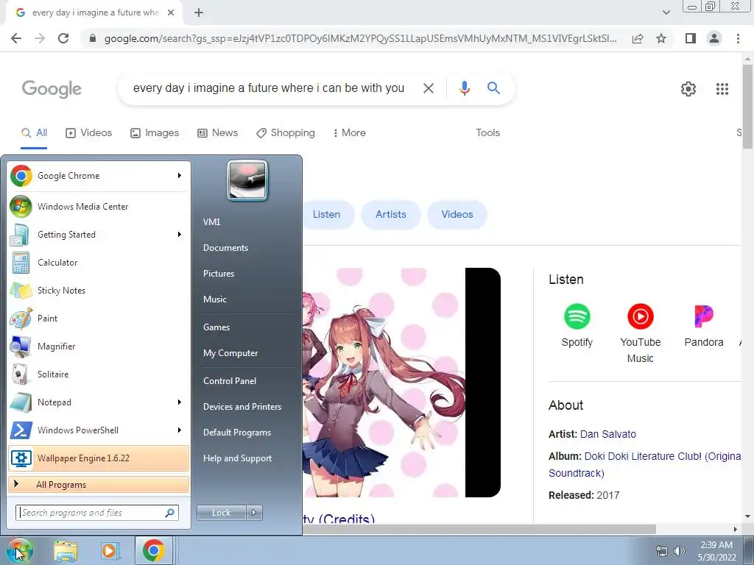The width and height of the screenshot is (754, 565).
Task: Open the network tray icon
Action: [x=662, y=551]
